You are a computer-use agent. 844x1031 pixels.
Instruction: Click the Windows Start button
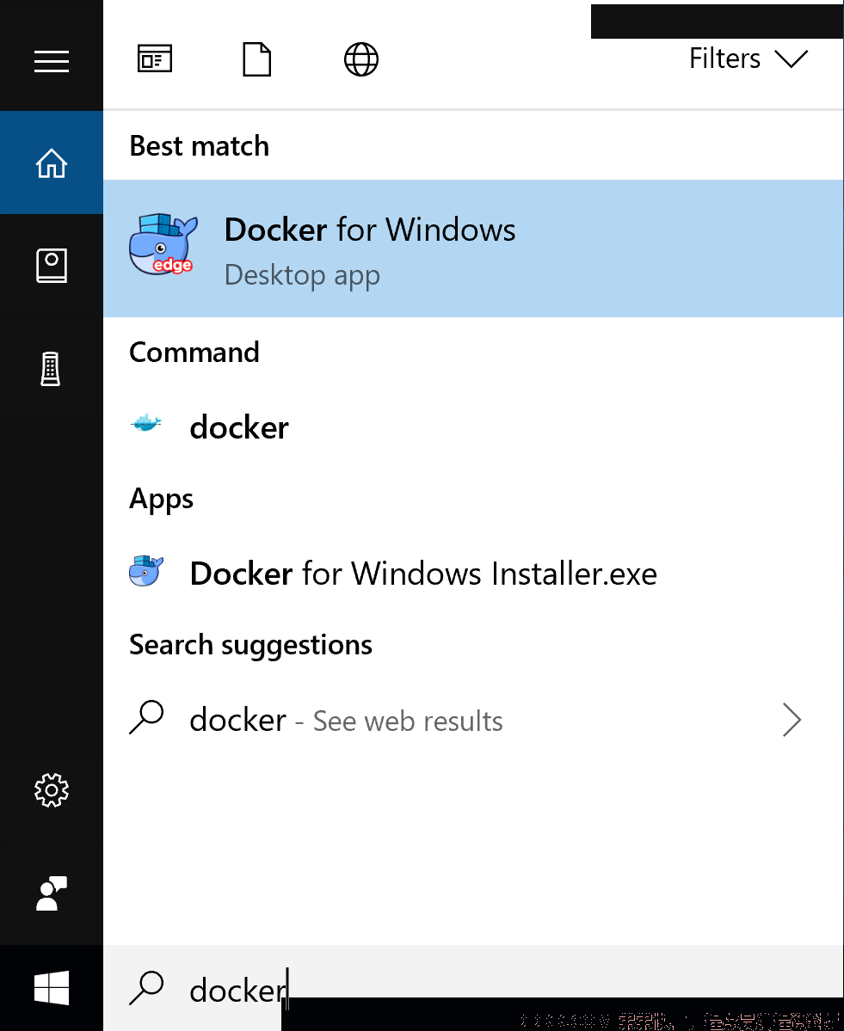[52, 988]
